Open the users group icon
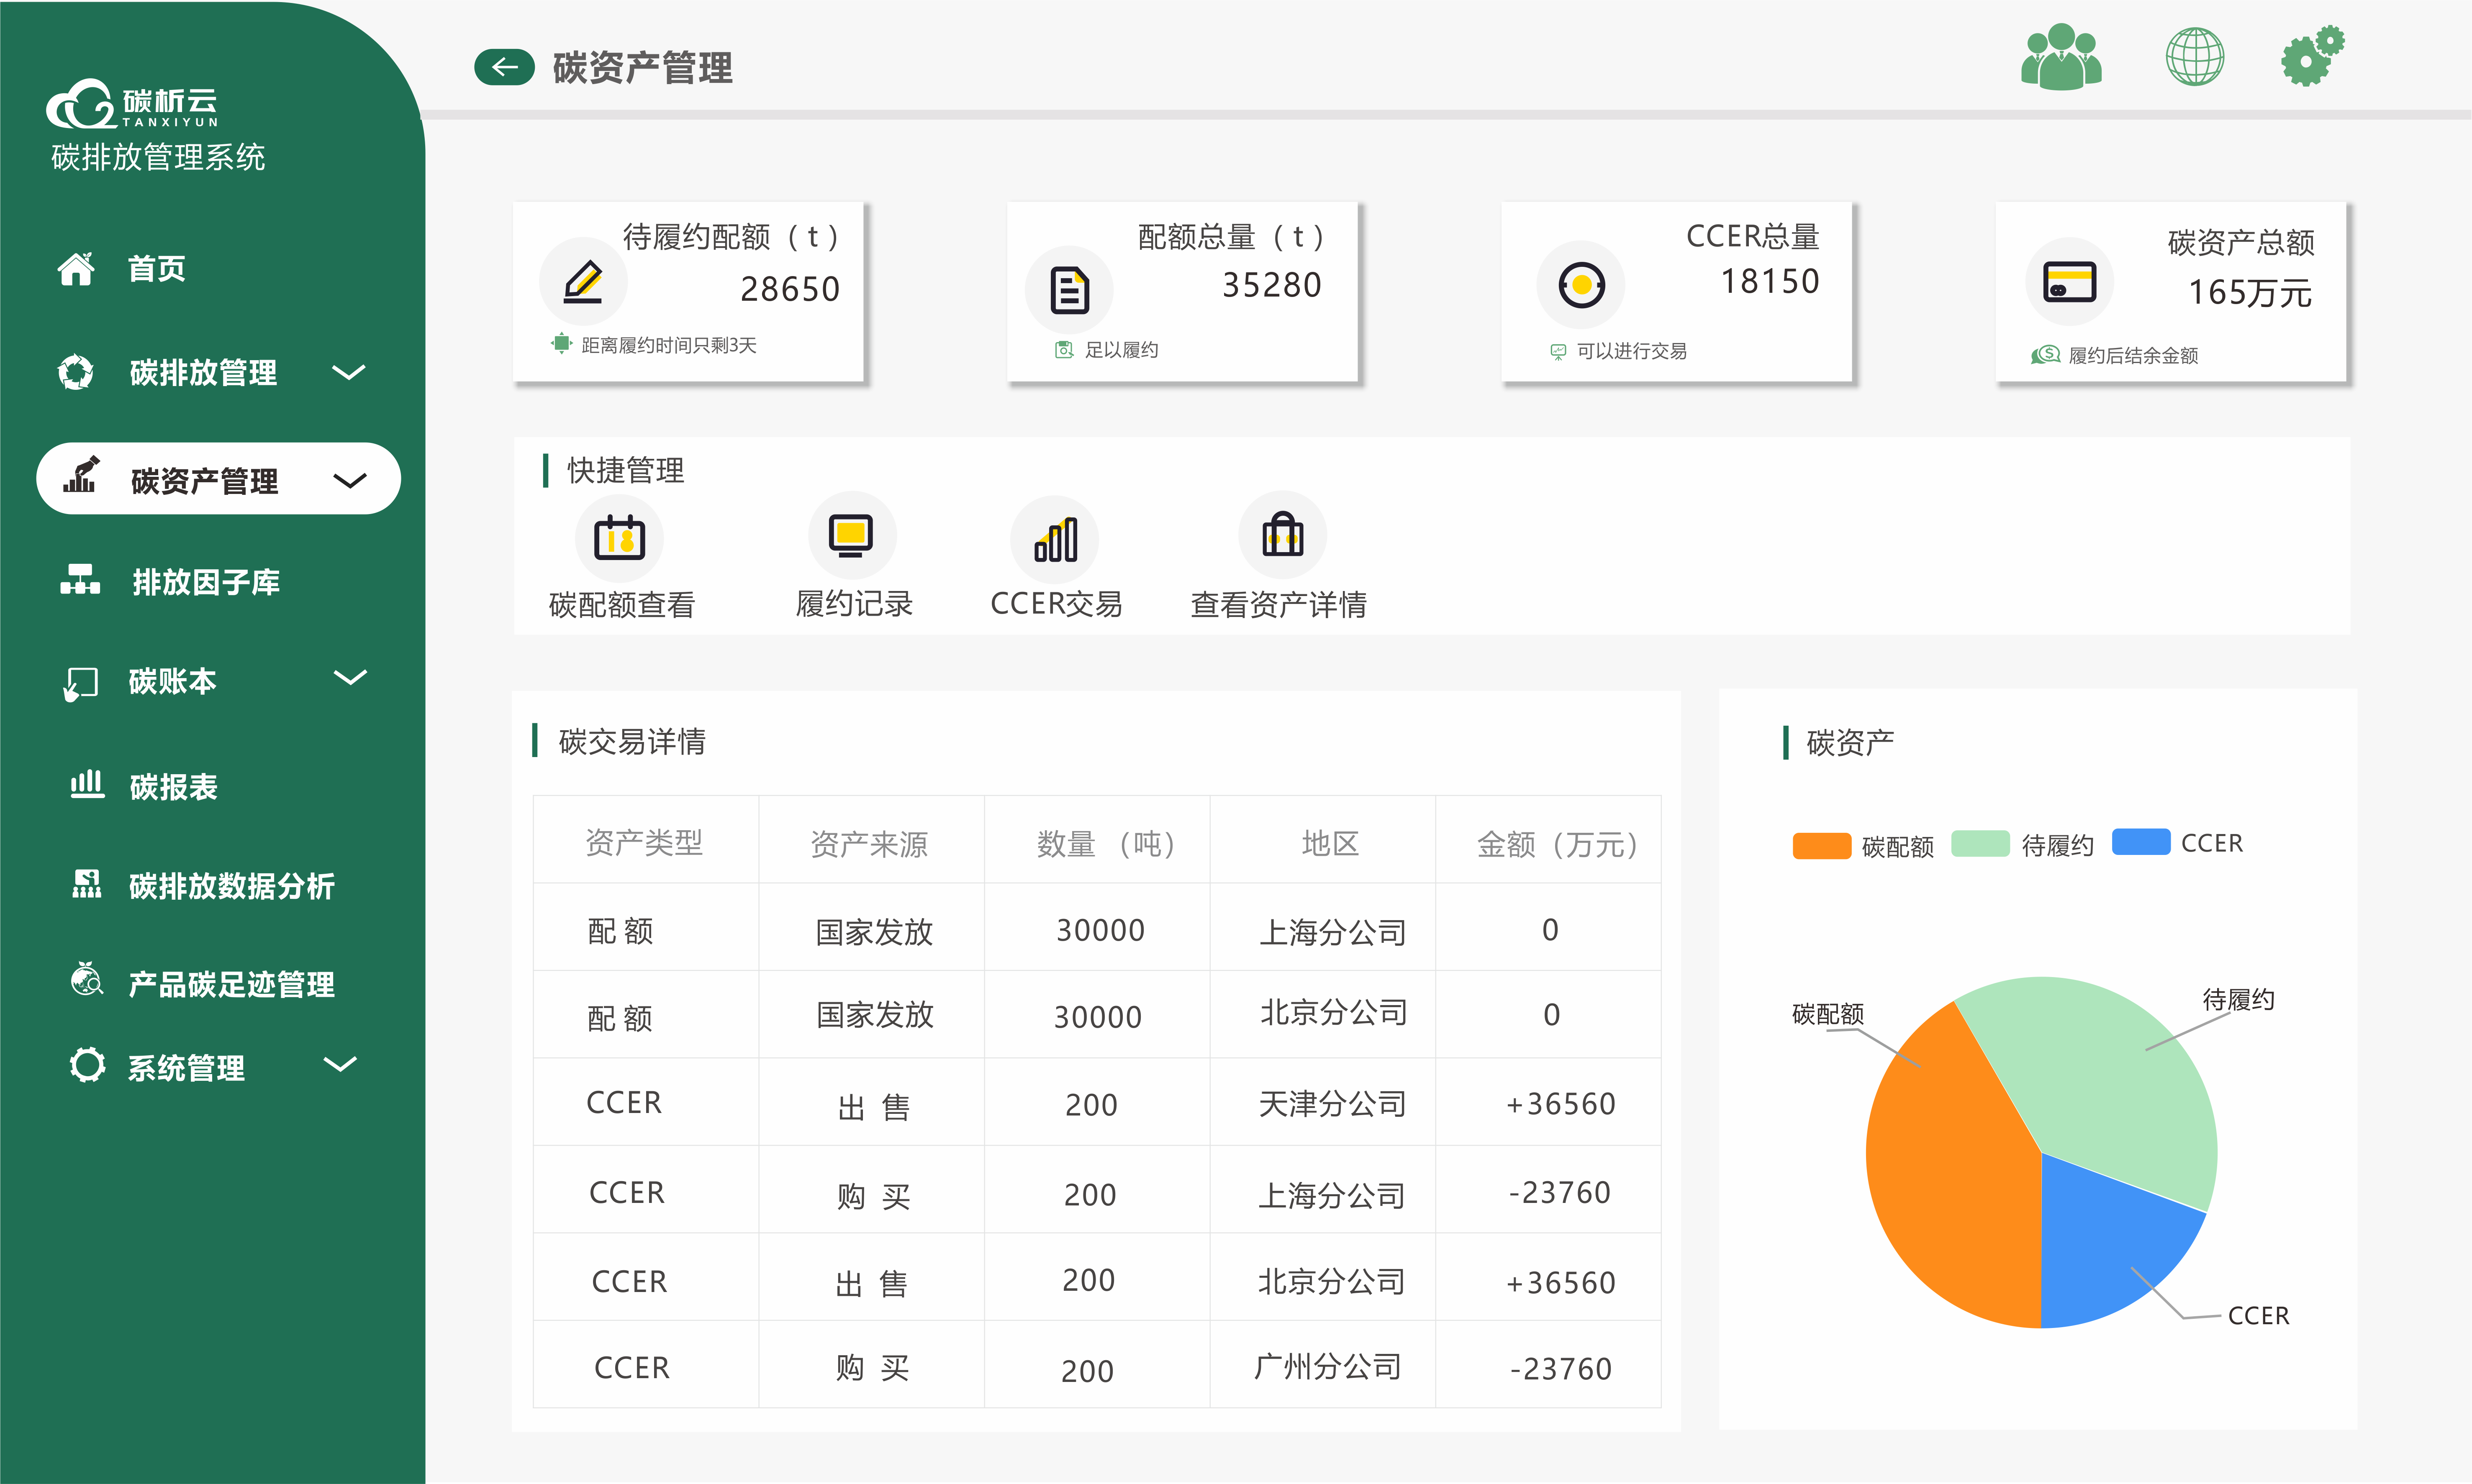Viewport: 2472px width, 1484px height. point(2061,57)
